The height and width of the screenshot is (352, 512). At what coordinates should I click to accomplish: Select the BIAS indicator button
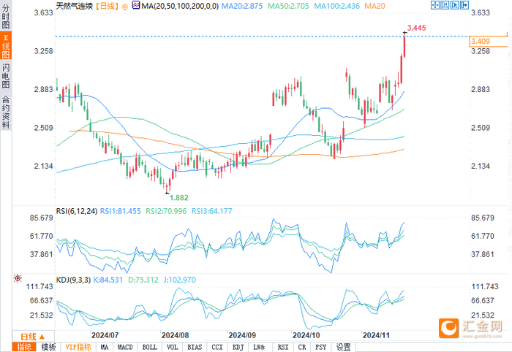(x=195, y=348)
